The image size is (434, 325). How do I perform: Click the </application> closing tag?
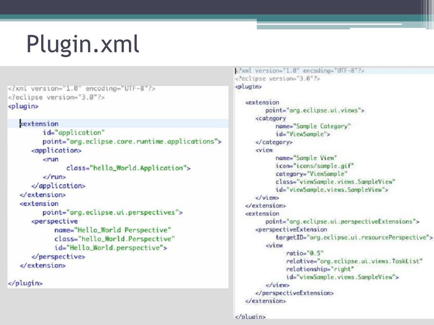(58, 186)
